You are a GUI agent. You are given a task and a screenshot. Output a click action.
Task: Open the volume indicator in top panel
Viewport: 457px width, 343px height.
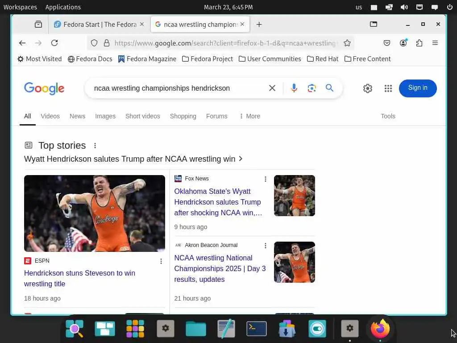tap(404, 7)
